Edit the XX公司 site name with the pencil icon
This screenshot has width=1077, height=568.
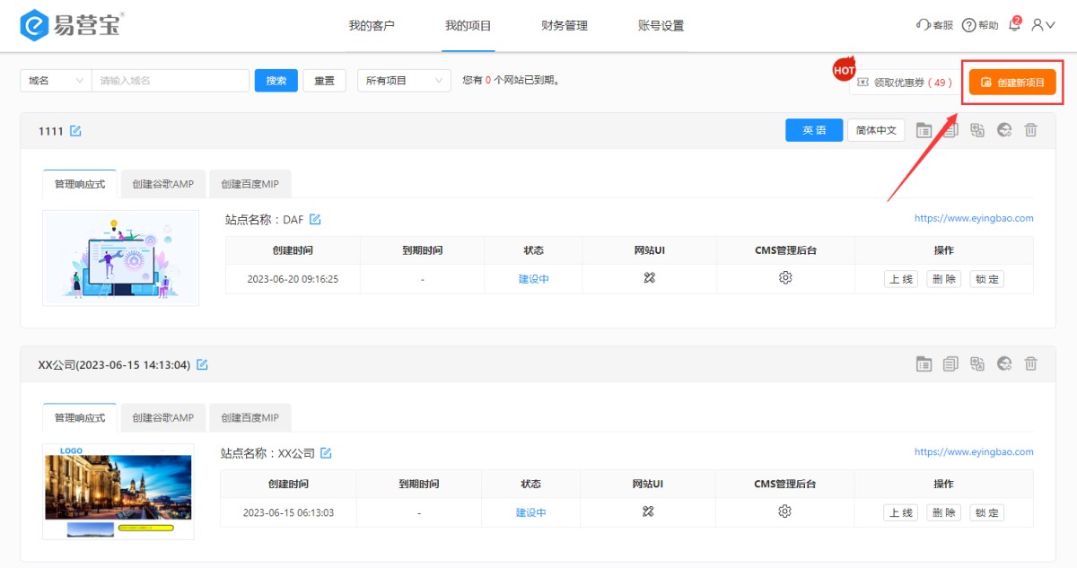[x=326, y=453]
